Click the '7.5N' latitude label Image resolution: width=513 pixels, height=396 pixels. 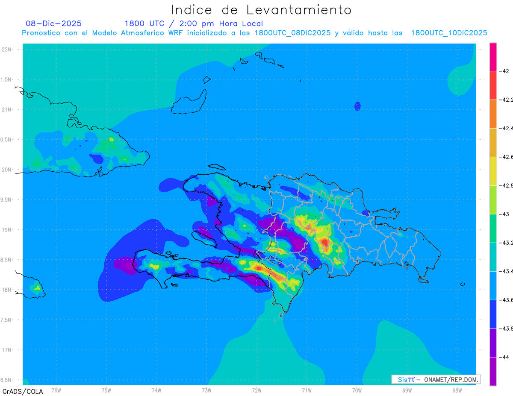pos(6,320)
